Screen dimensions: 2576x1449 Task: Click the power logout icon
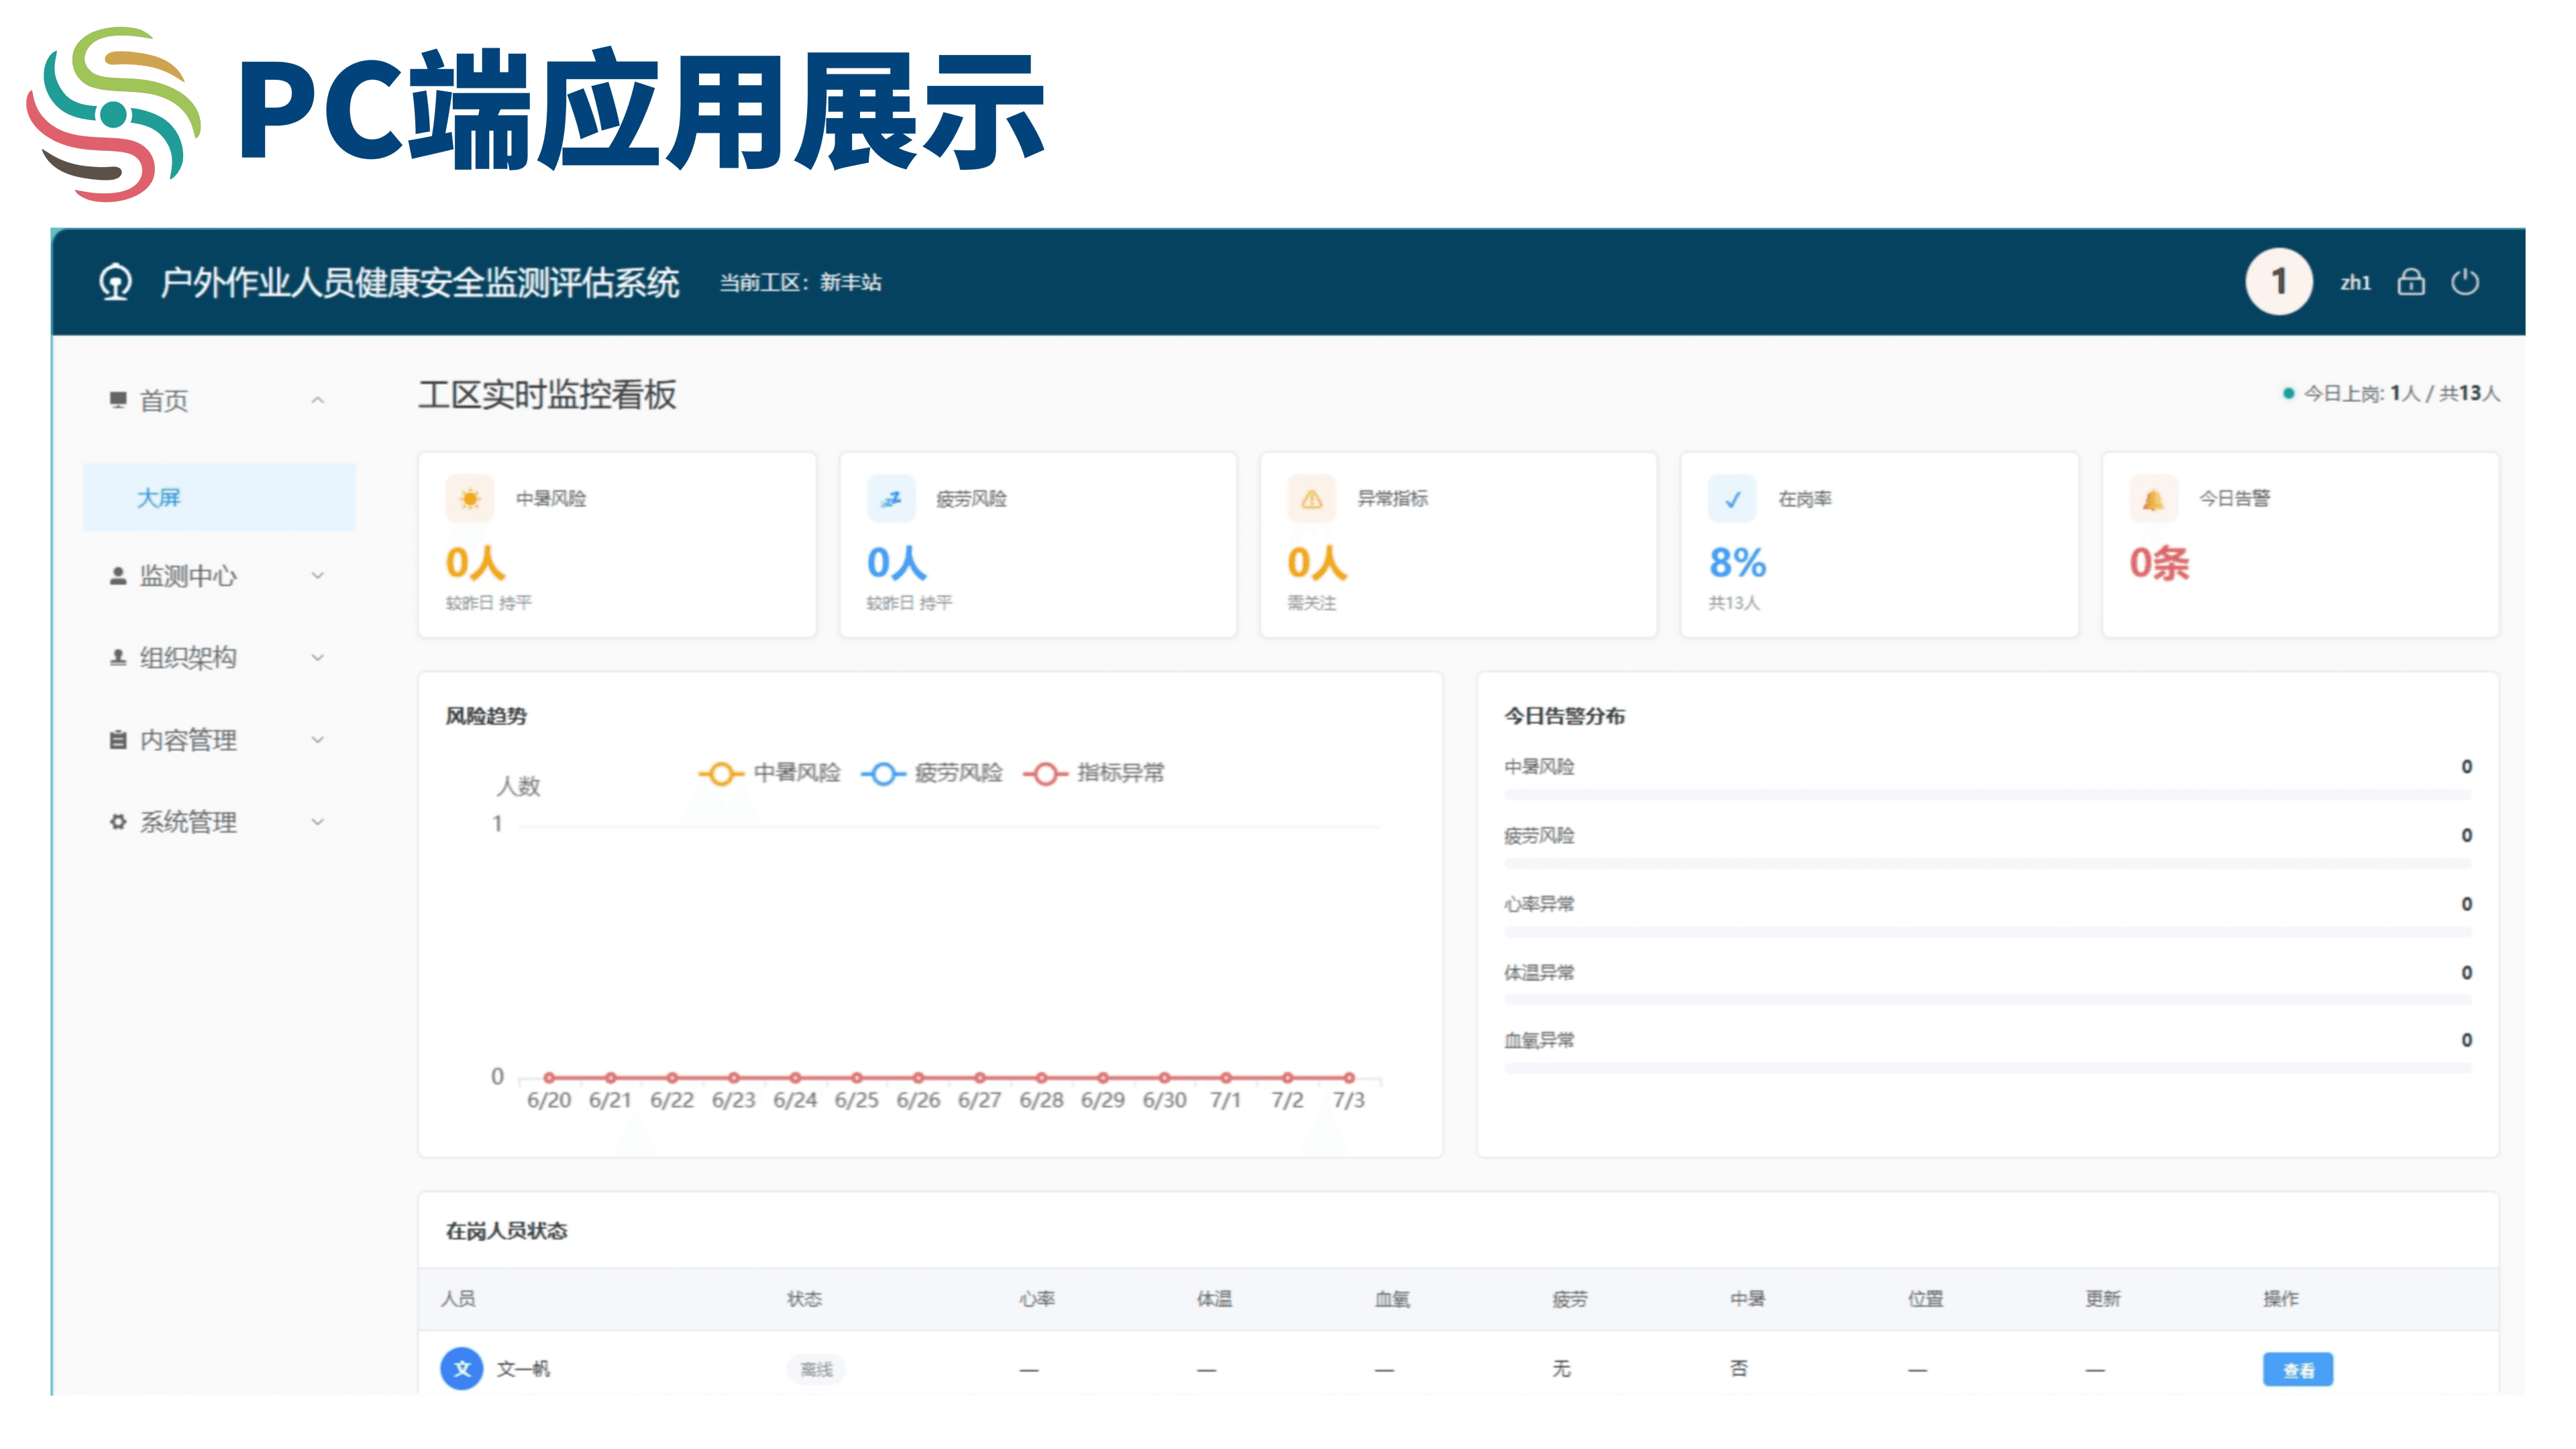(2465, 282)
